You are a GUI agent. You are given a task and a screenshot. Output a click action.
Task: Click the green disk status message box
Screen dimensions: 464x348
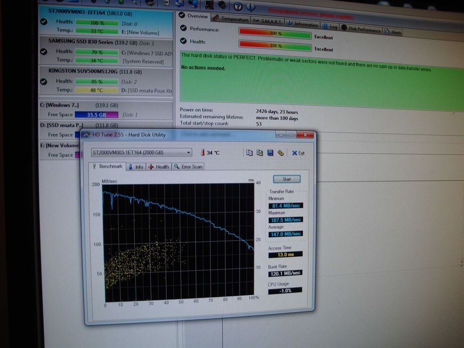pos(322,81)
